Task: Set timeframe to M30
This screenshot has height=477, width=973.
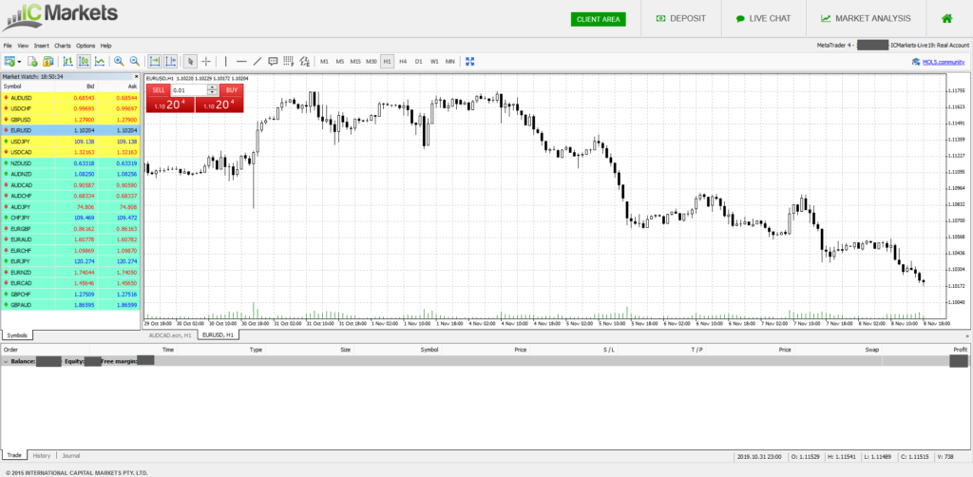Action: point(372,62)
